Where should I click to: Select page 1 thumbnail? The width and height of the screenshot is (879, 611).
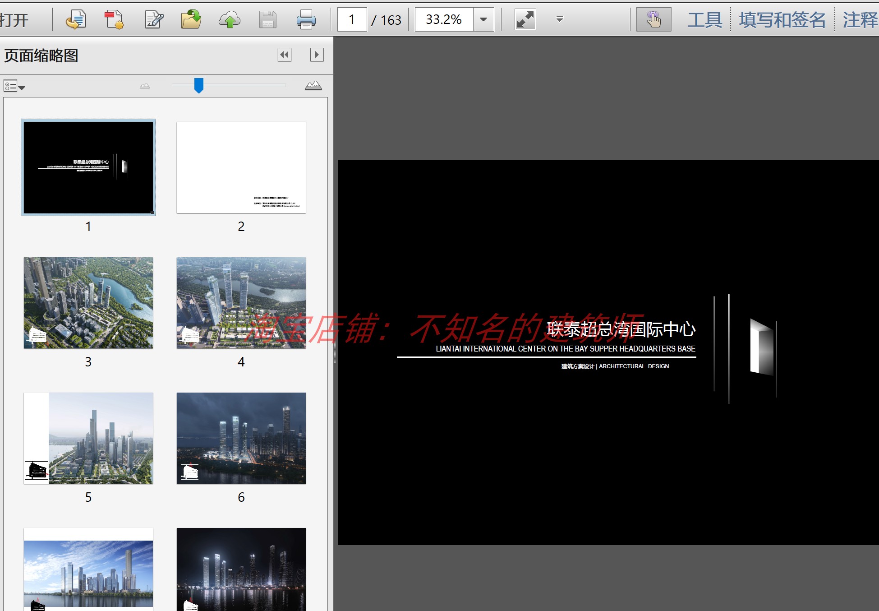(88, 167)
